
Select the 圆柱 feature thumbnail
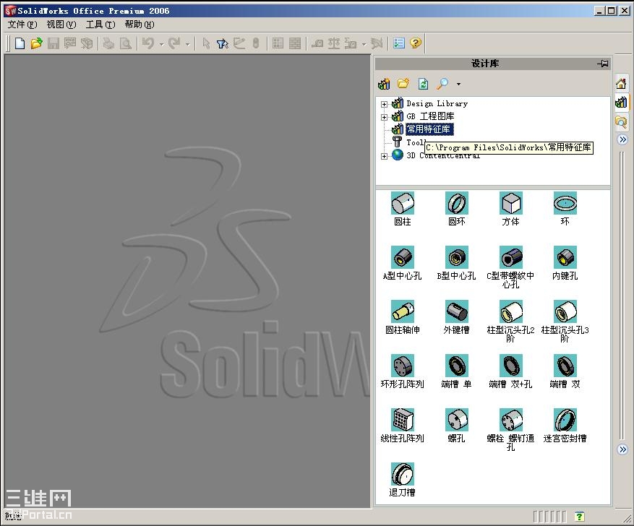pyautogui.click(x=403, y=203)
